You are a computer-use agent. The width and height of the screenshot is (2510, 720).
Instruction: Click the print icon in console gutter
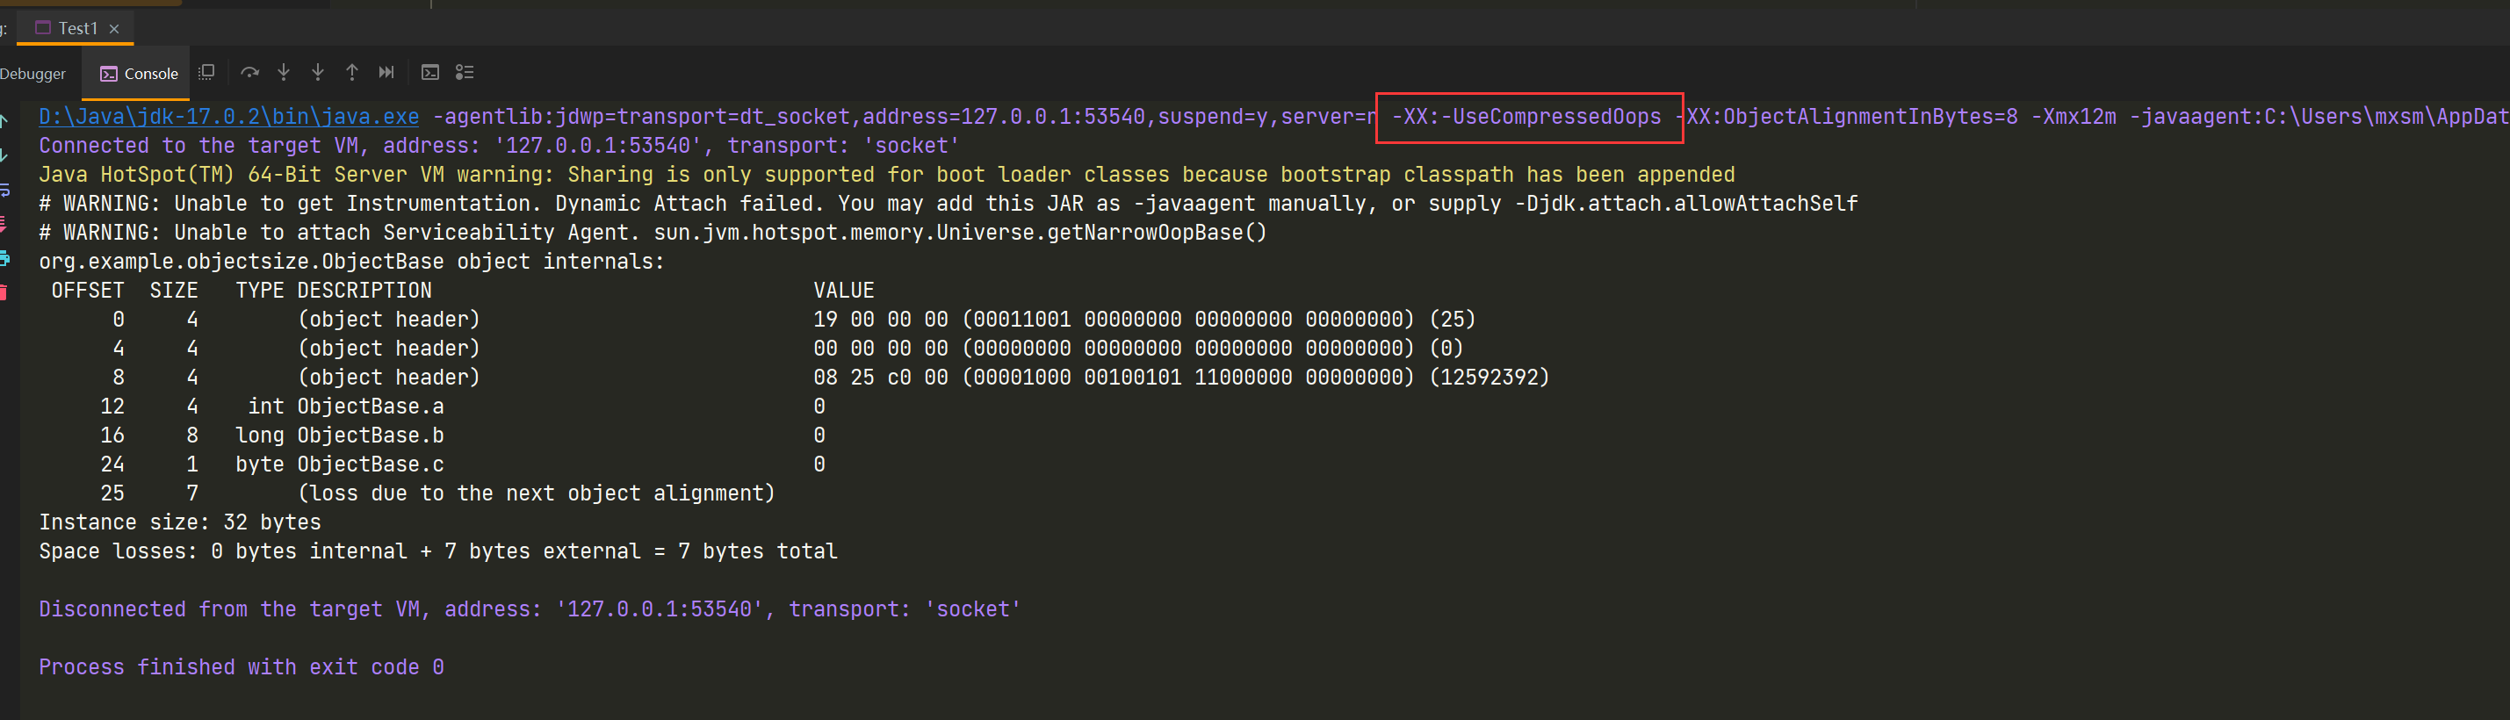(4, 258)
